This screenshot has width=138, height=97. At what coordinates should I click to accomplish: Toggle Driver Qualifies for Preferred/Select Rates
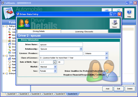pos(107,71)
